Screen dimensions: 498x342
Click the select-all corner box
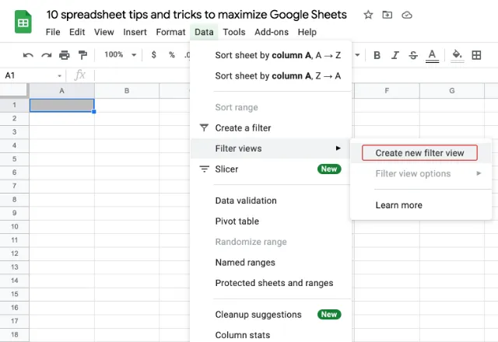pyautogui.click(x=14, y=90)
